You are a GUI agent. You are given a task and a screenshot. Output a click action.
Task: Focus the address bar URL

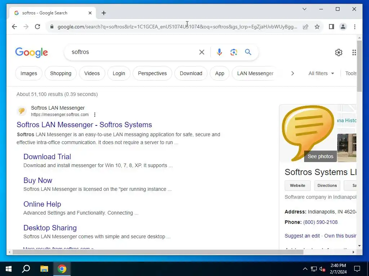point(177,27)
